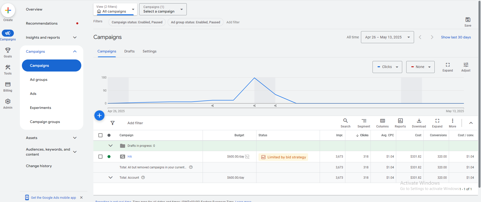Open Campaign groups in the sidebar
This screenshot has height=202, width=481.
coord(45,122)
